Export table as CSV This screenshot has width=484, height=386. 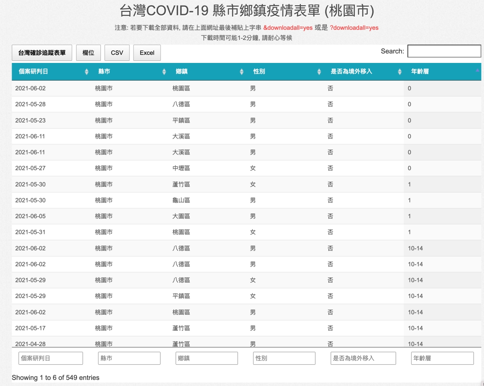[x=117, y=53]
